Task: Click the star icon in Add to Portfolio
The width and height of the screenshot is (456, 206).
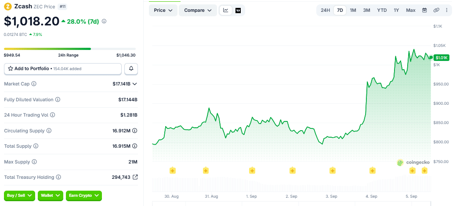Action: (11, 69)
